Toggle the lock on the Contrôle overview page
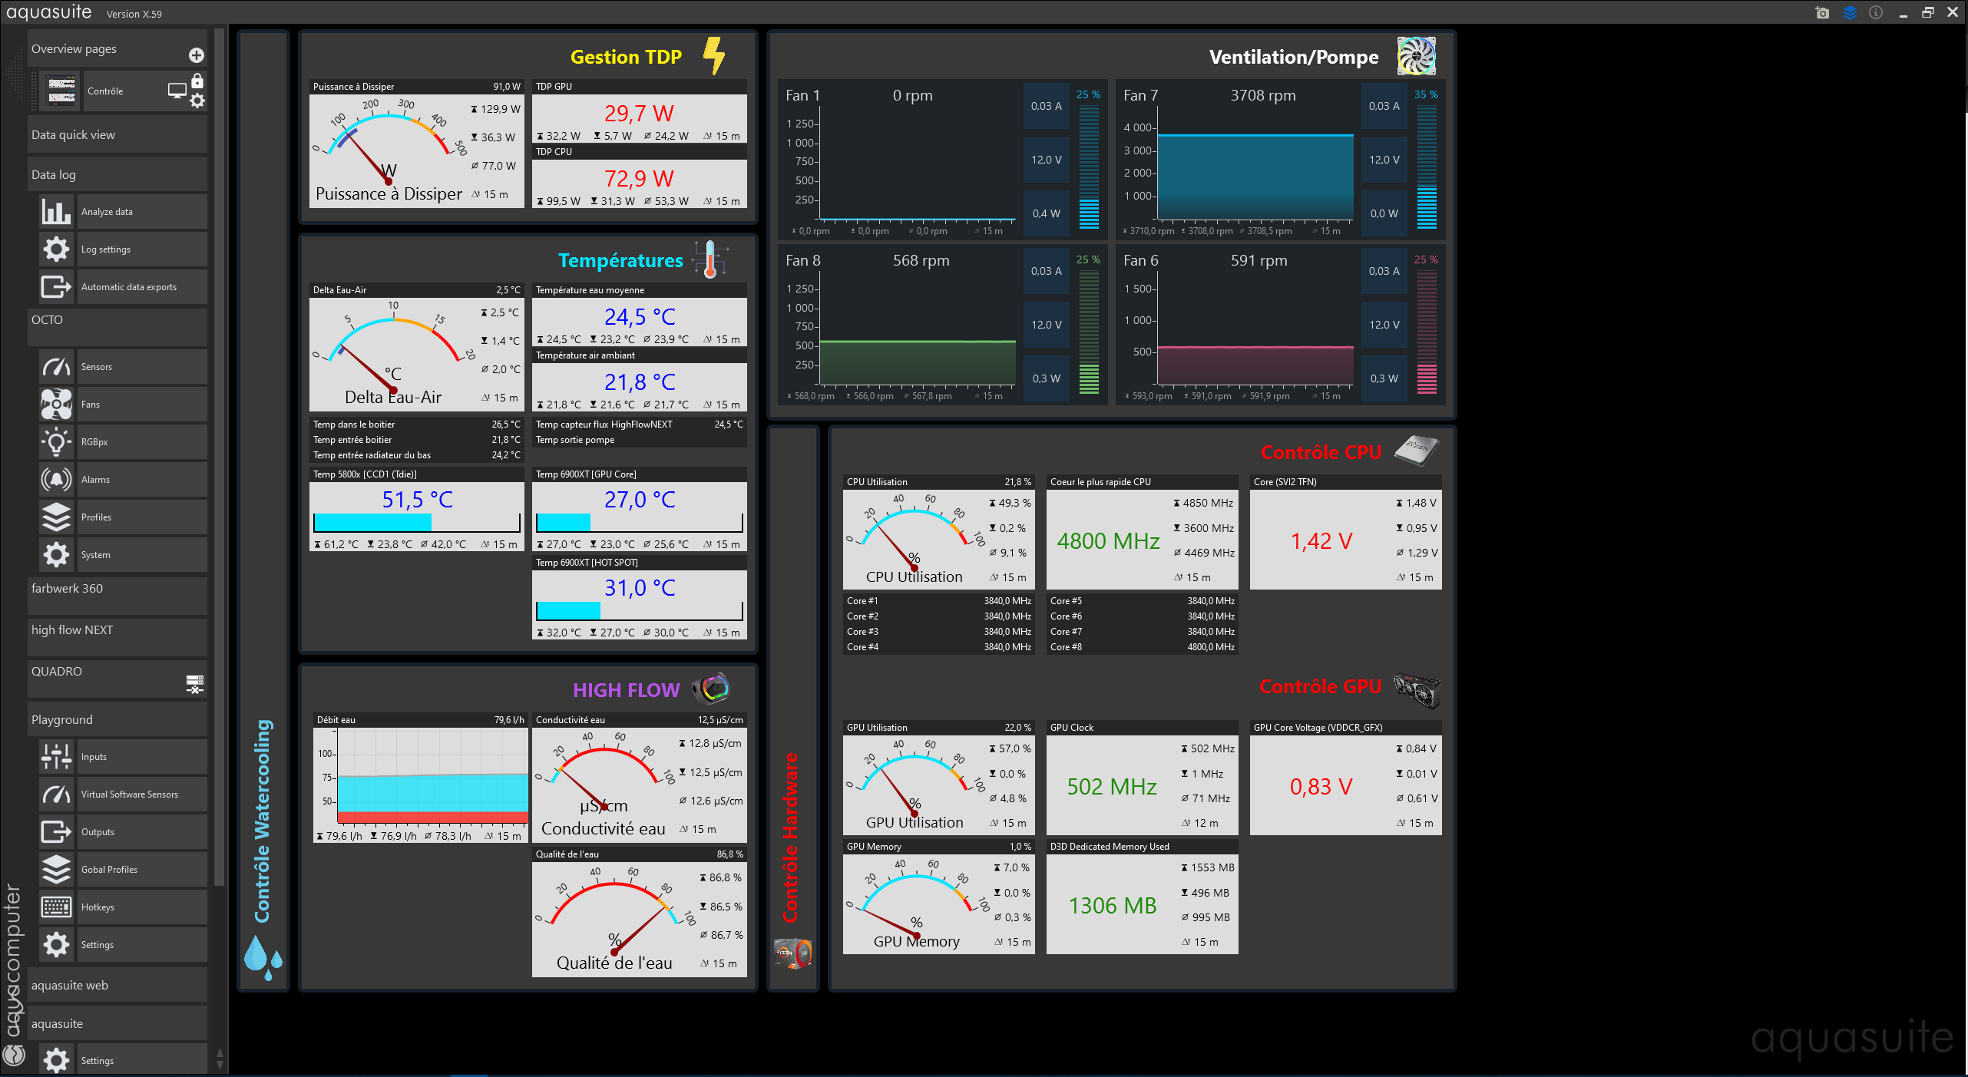Image resolution: width=1968 pixels, height=1077 pixels. (x=197, y=81)
